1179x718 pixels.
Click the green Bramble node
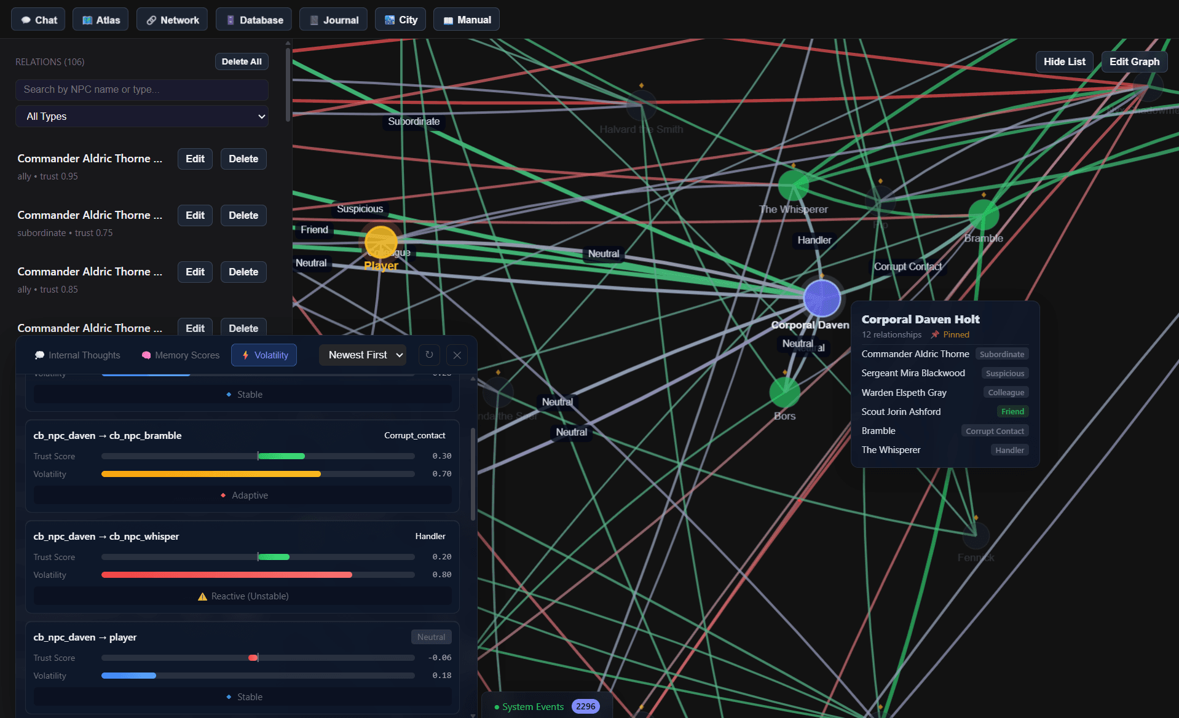(x=983, y=215)
